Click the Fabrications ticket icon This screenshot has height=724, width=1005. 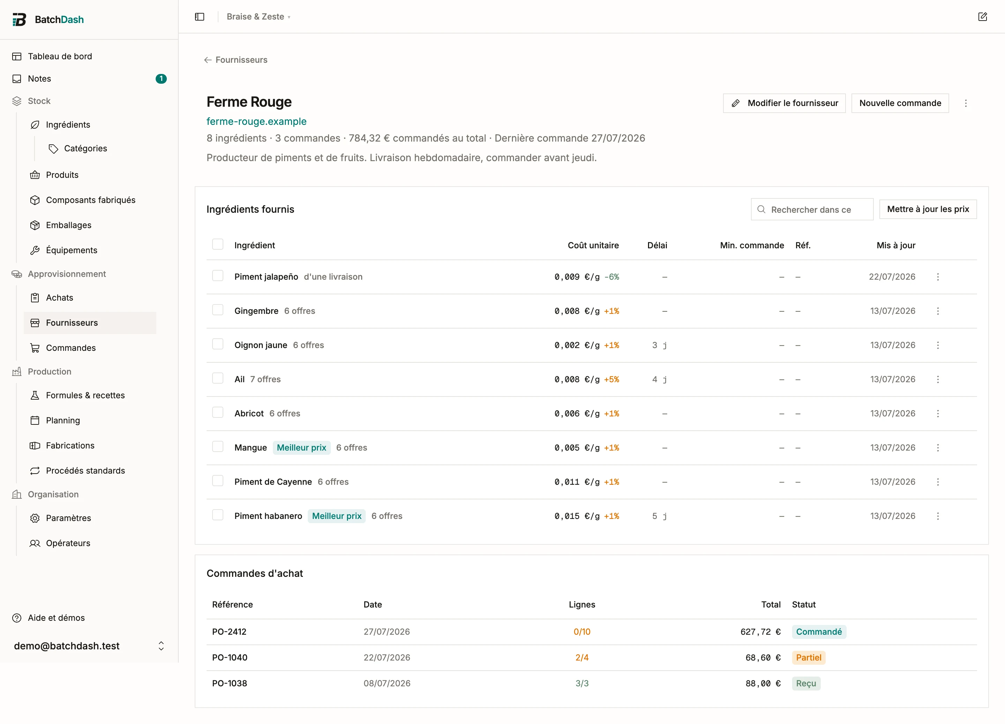35,445
